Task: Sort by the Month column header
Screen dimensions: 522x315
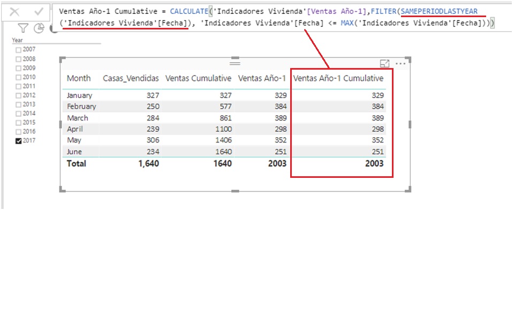Action: [79, 78]
